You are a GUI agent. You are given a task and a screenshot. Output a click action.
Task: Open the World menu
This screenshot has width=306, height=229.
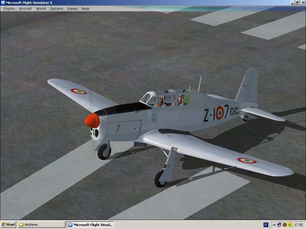click(41, 9)
